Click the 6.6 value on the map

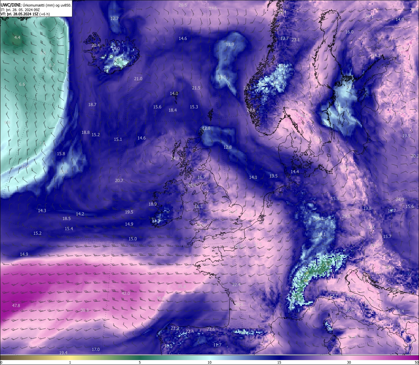[x=22, y=84]
